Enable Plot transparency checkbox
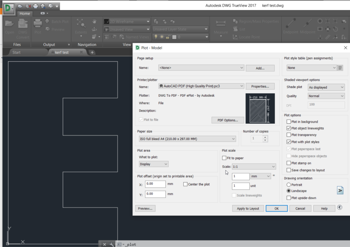 [x=289, y=135]
